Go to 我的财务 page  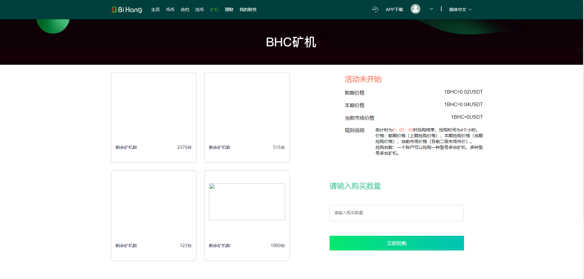pyautogui.click(x=248, y=10)
